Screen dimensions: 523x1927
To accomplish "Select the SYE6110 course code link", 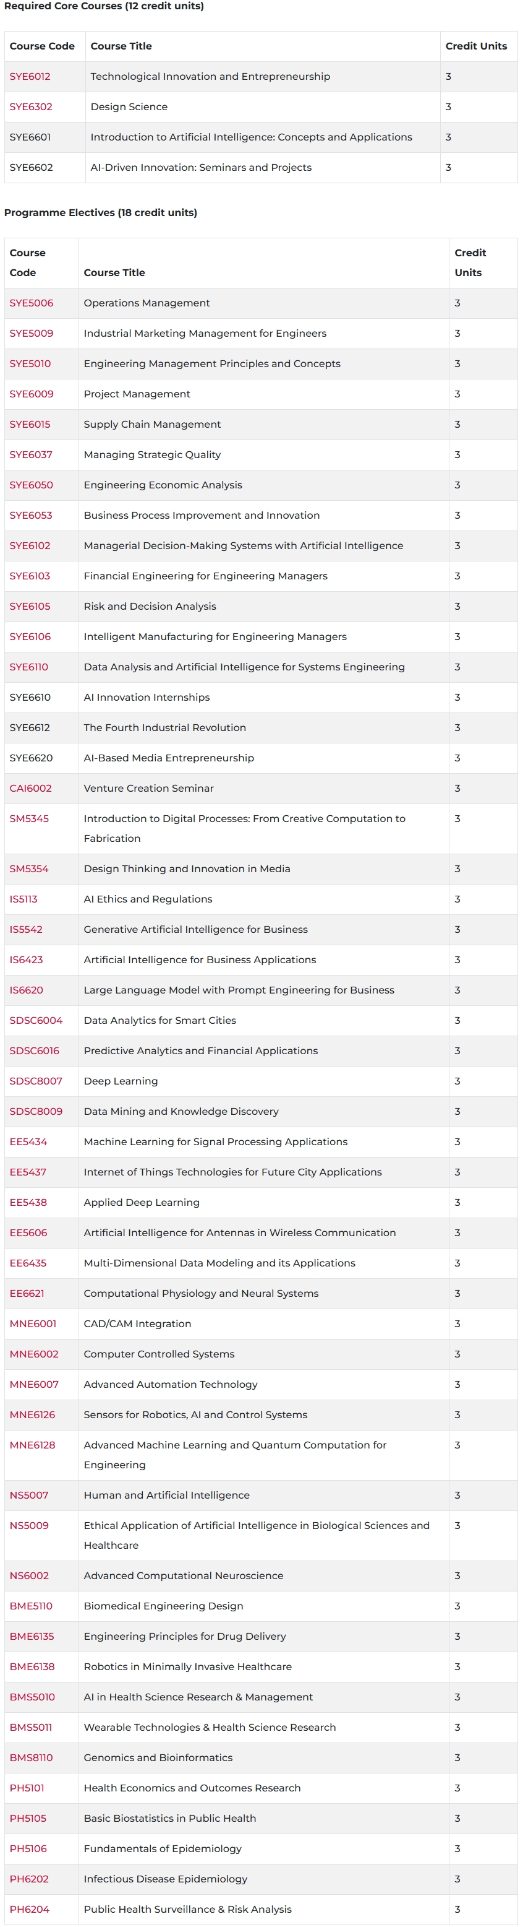I will pyautogui.click(x=28, y=667).
